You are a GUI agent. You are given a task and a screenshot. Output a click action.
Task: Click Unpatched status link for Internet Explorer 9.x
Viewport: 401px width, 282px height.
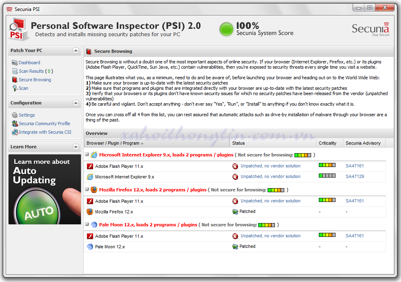(270, 176)
